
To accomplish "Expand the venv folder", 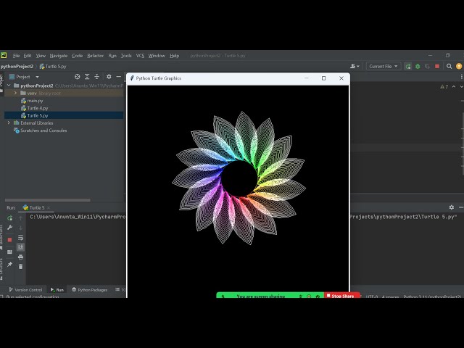I will click(15, 93).
